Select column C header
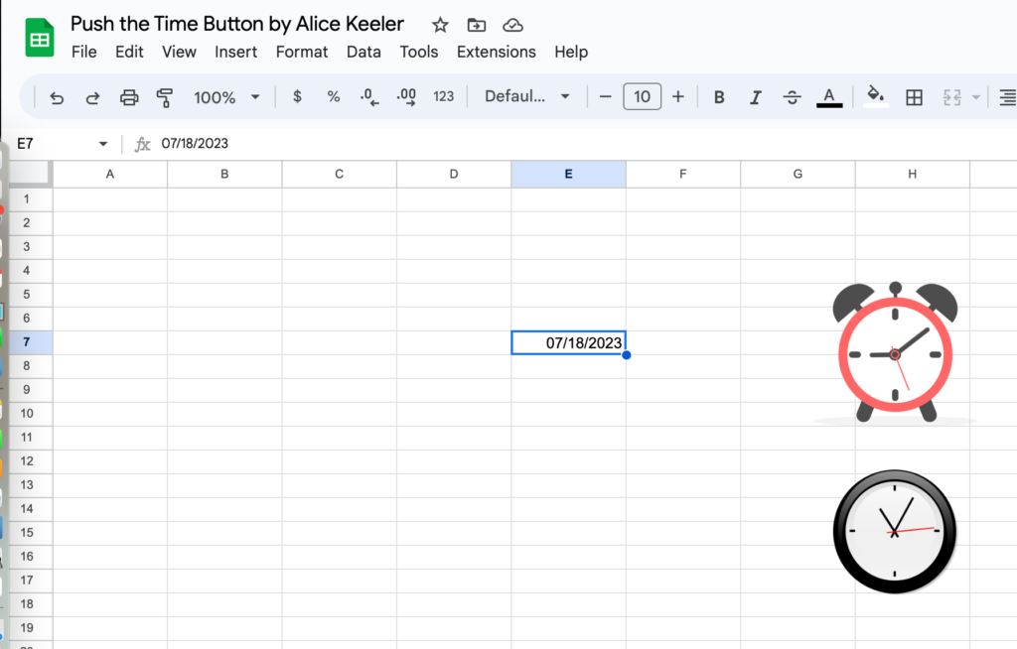This screenshot has height=649, width=1017. 340,174
